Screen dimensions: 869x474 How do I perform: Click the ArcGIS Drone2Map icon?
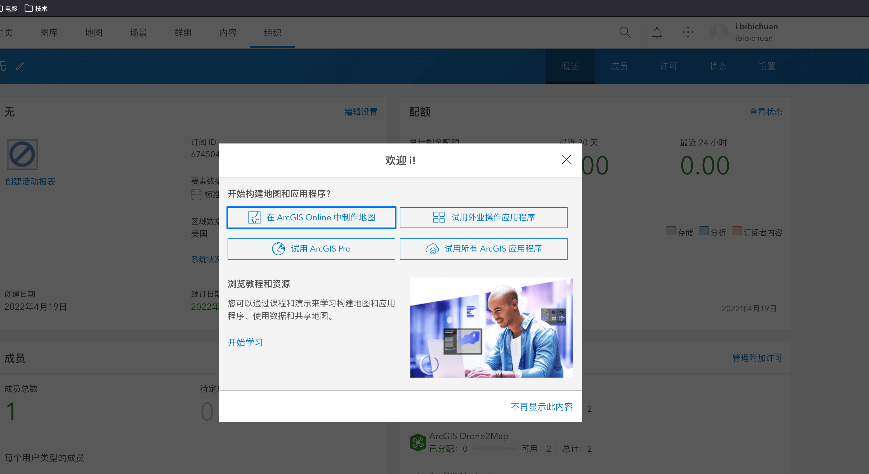coord(418,442)
